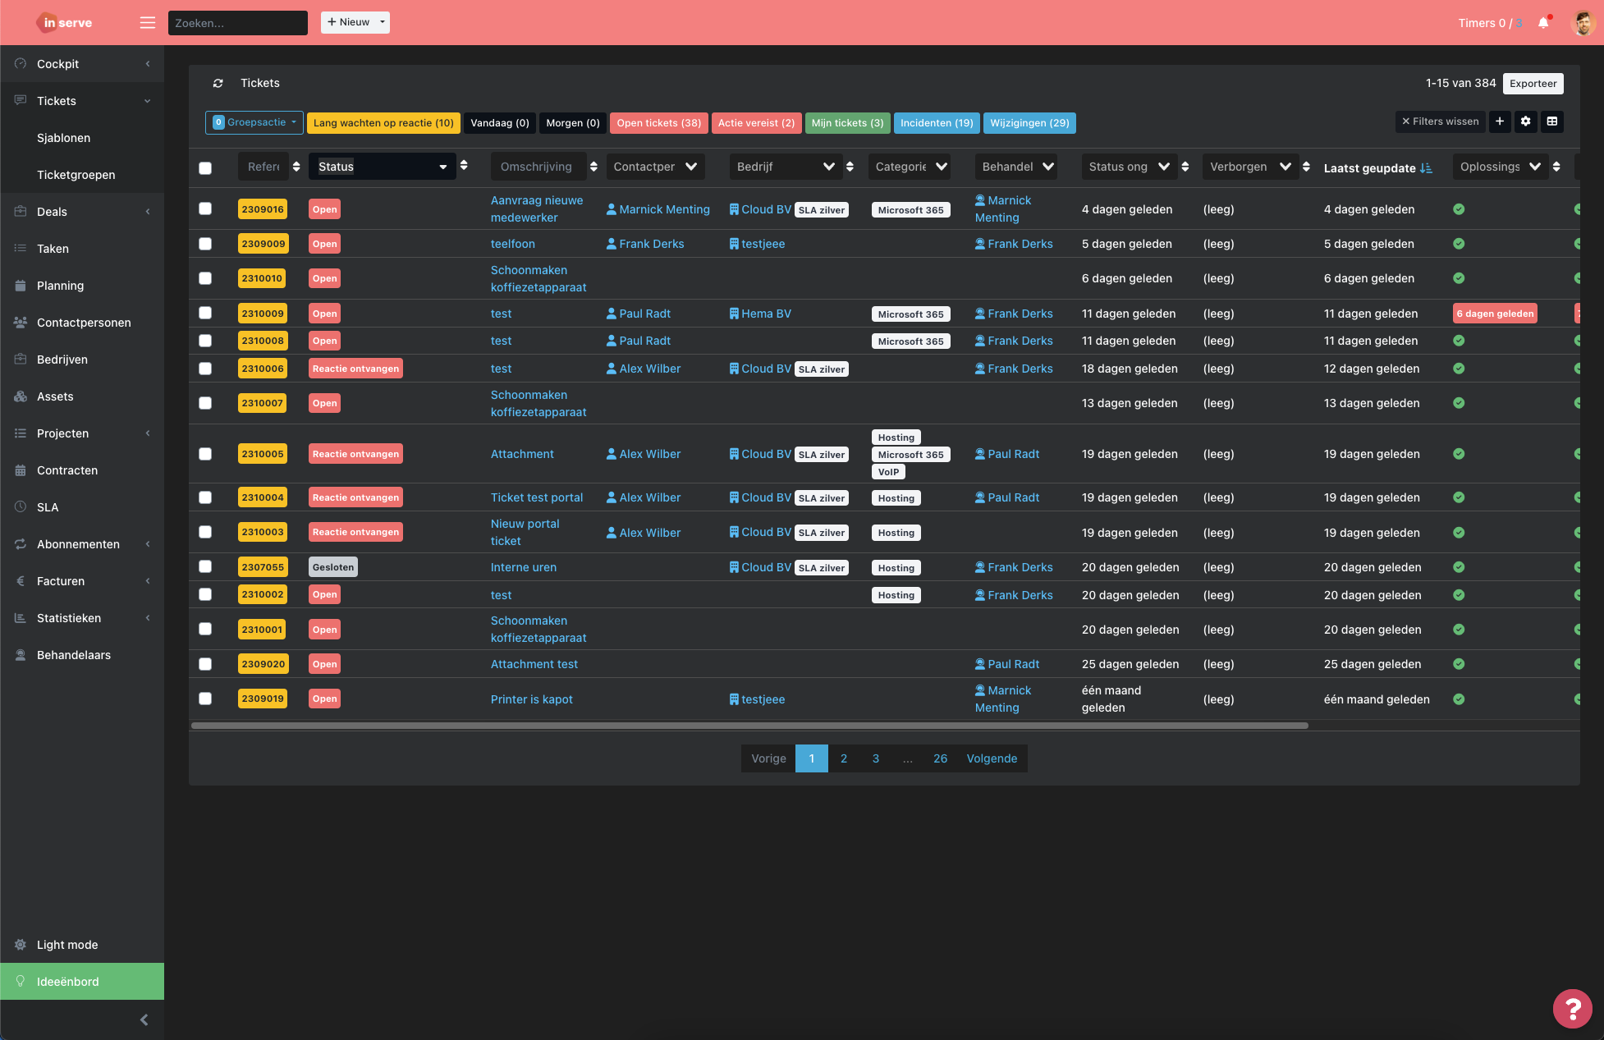Open Contactpersonen in the sidebar
The image size is (1604, 1040).
(84, 323)
